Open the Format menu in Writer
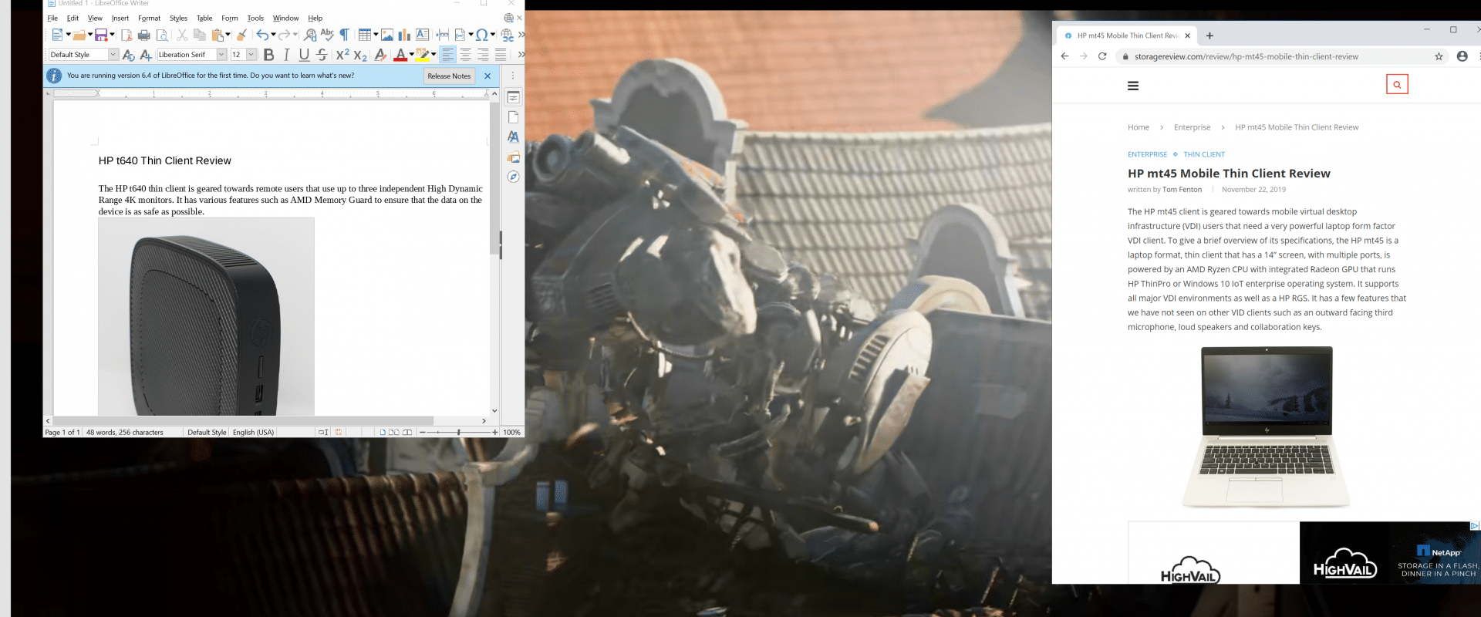1481x617 pixels. coord(149,19)
